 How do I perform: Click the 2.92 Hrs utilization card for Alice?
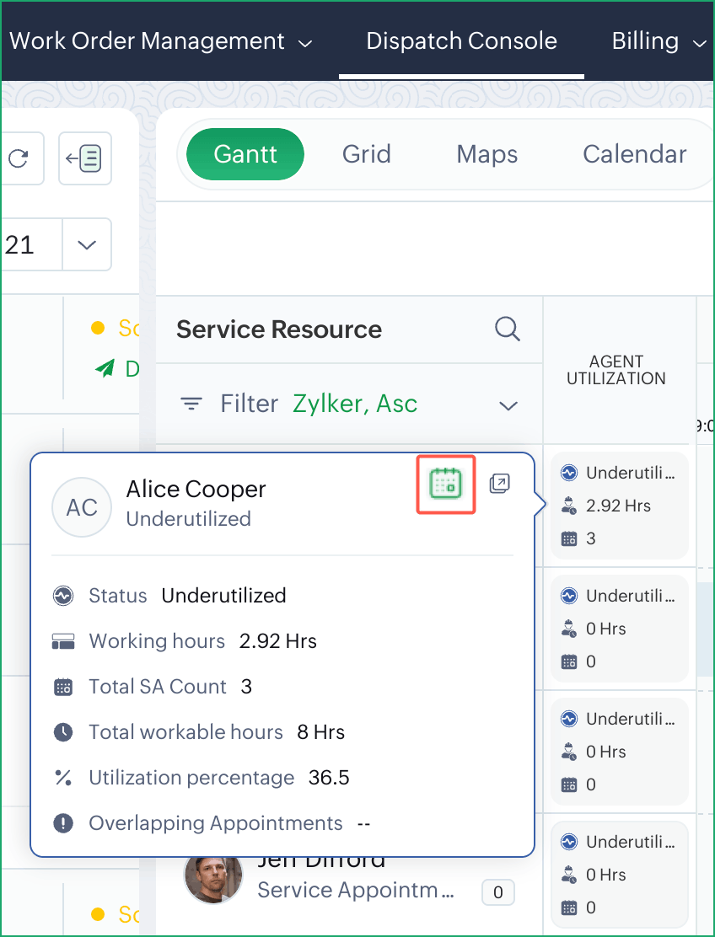(x=619, y=506)
